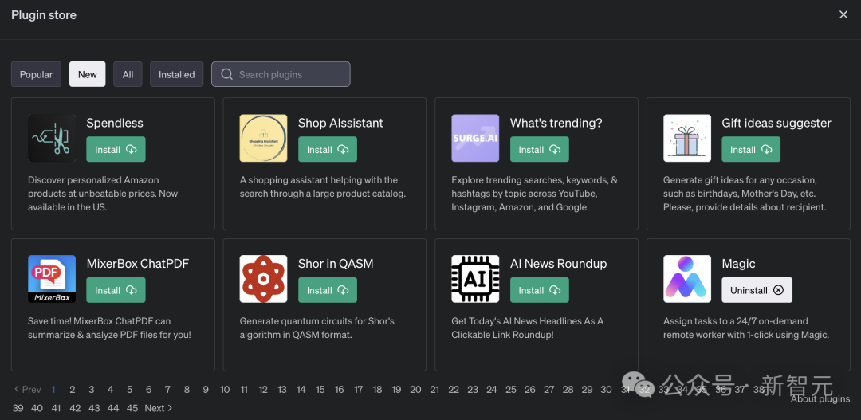Click the SURGE.AI What's trending logo
The height and width of the screenshot is (420, 861).
pos(475,139)
